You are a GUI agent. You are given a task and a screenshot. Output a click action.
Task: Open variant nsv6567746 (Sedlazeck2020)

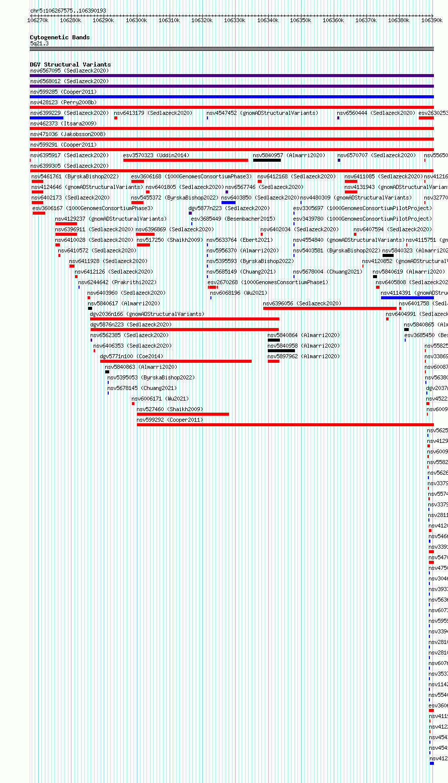click(x=264, y=187)
